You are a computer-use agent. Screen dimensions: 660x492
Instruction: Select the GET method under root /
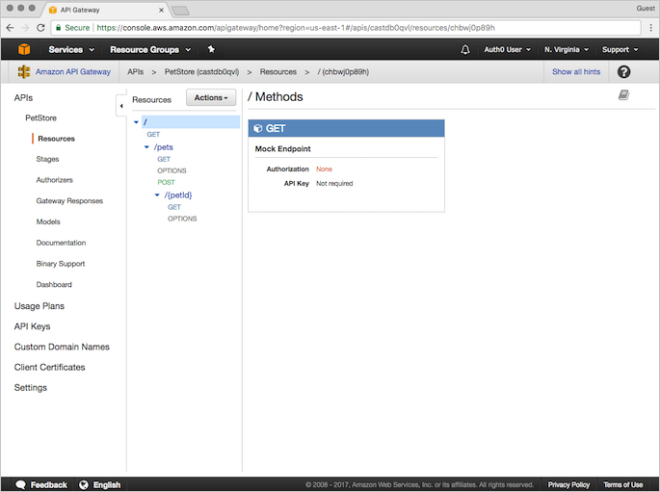(153, 135)
